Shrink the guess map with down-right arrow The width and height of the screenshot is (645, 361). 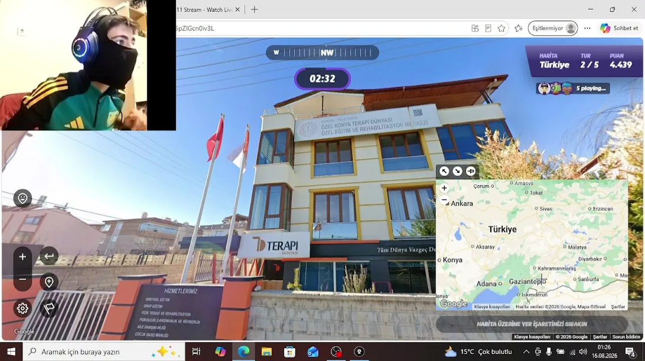click(457, 171)
